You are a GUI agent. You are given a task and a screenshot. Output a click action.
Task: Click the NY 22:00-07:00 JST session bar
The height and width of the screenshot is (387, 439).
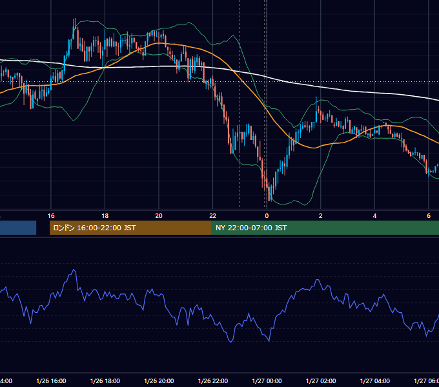point(325,228)
